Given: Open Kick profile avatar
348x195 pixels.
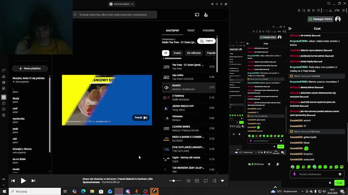Looking at the screenshot, I should [x=338, y=19].
